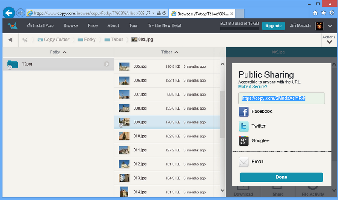The width and height of the screenshot is (338, 200).
Task: Open the browser home icon
Action: point(316,13)
